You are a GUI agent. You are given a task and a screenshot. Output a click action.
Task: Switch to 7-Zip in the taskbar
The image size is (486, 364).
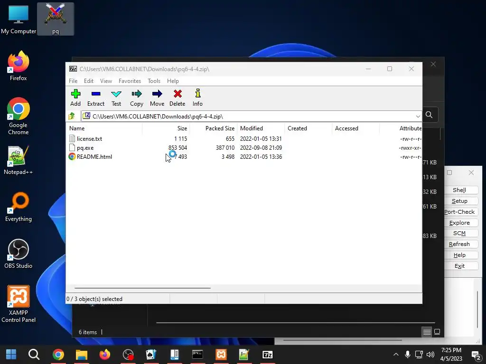(x=268, y=355)
